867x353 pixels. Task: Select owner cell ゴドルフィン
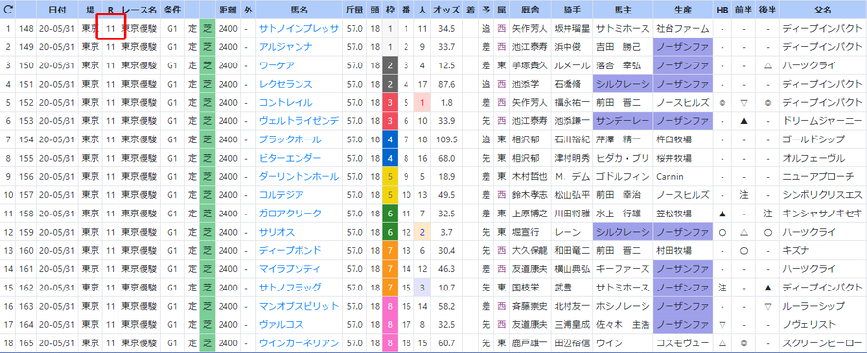pos(622,176)
